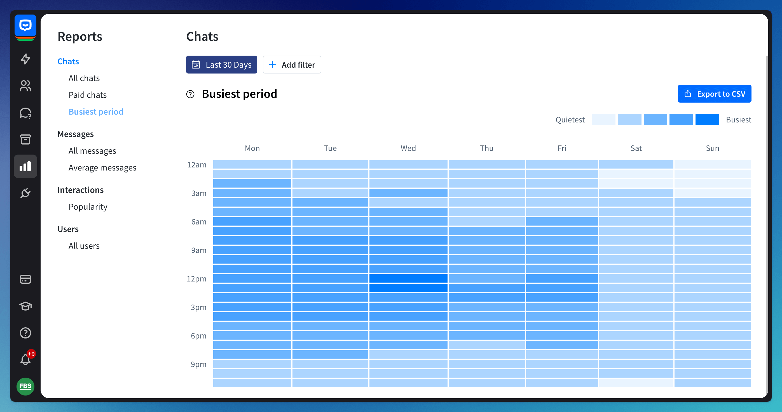
Task: Open the Last 30 Days date picker
Action: click(221, 65)
